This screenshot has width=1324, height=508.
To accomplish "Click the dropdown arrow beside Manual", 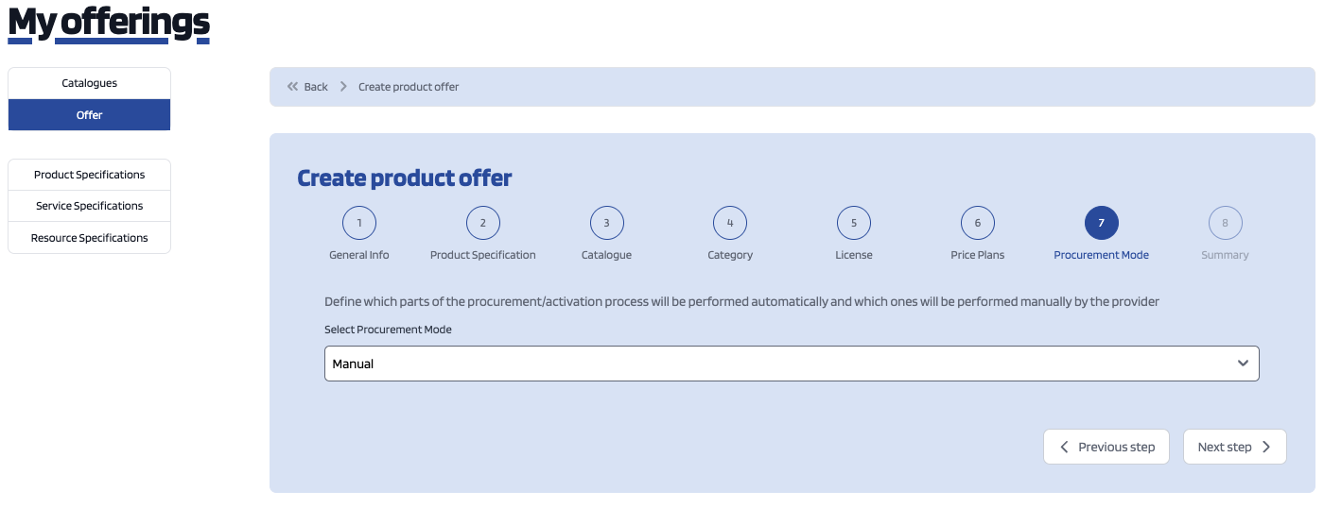I will click(x=1243, y=364).
